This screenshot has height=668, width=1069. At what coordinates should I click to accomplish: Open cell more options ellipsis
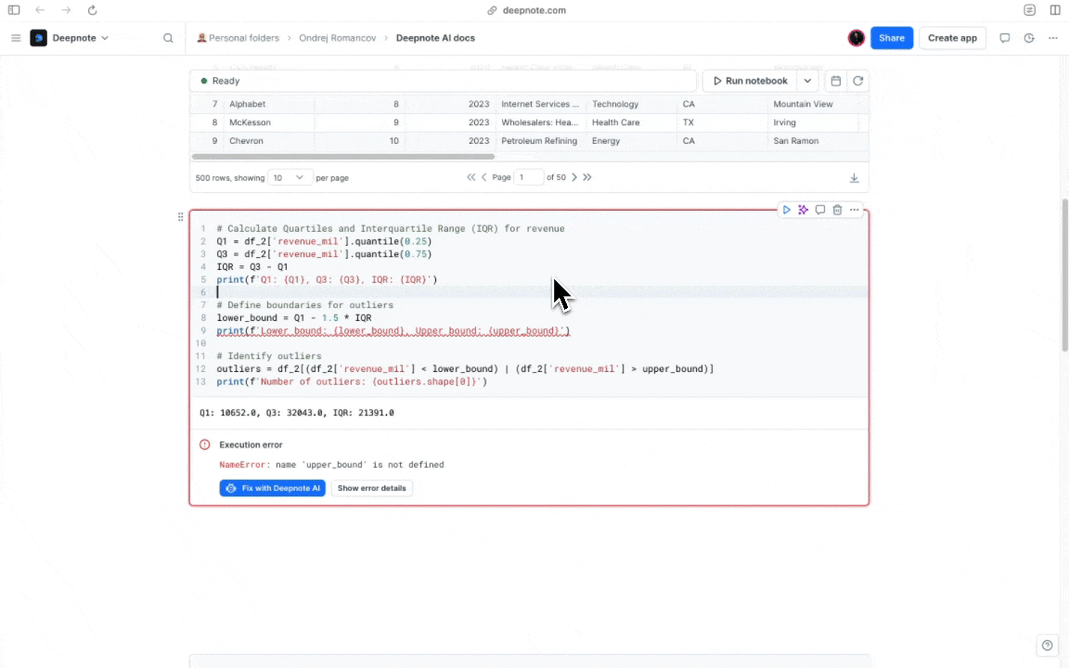[x=855, y=210]
